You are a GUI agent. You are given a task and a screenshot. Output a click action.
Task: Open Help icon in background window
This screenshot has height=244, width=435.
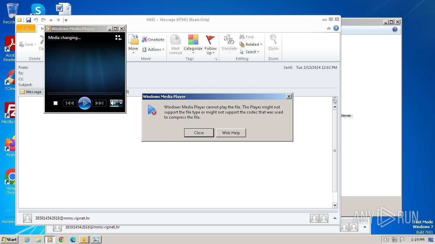395,30
